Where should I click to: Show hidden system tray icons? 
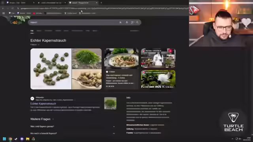[x=232, y=139]
